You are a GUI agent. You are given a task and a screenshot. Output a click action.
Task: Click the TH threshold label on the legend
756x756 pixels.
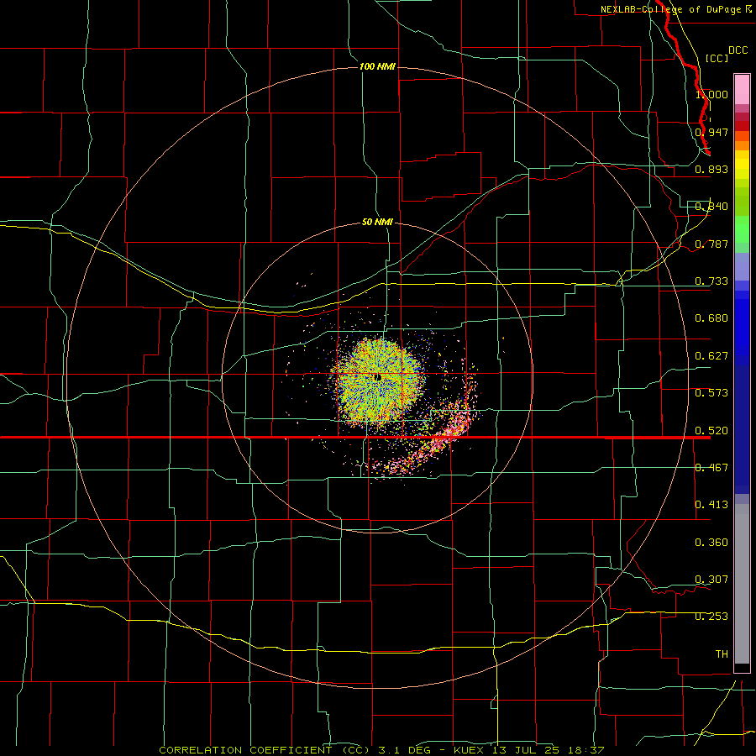click(x=722, y=654)
